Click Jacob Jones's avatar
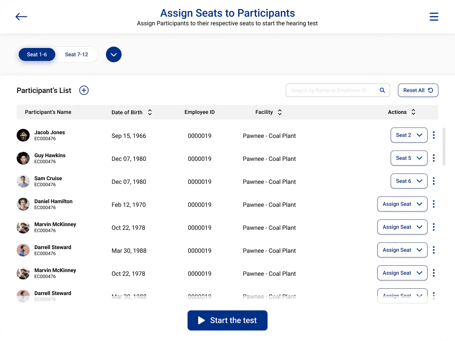This screenshot has height=341, width=455. coord(23,135)
